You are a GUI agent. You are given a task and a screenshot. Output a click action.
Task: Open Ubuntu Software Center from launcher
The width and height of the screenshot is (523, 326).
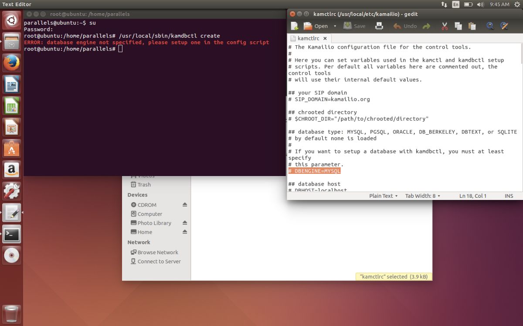coord(12,149)
